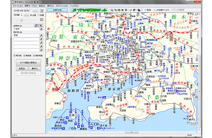Step the date forward with the right date arrow
Screen dimensions: 212x138
tap(37, 11)
